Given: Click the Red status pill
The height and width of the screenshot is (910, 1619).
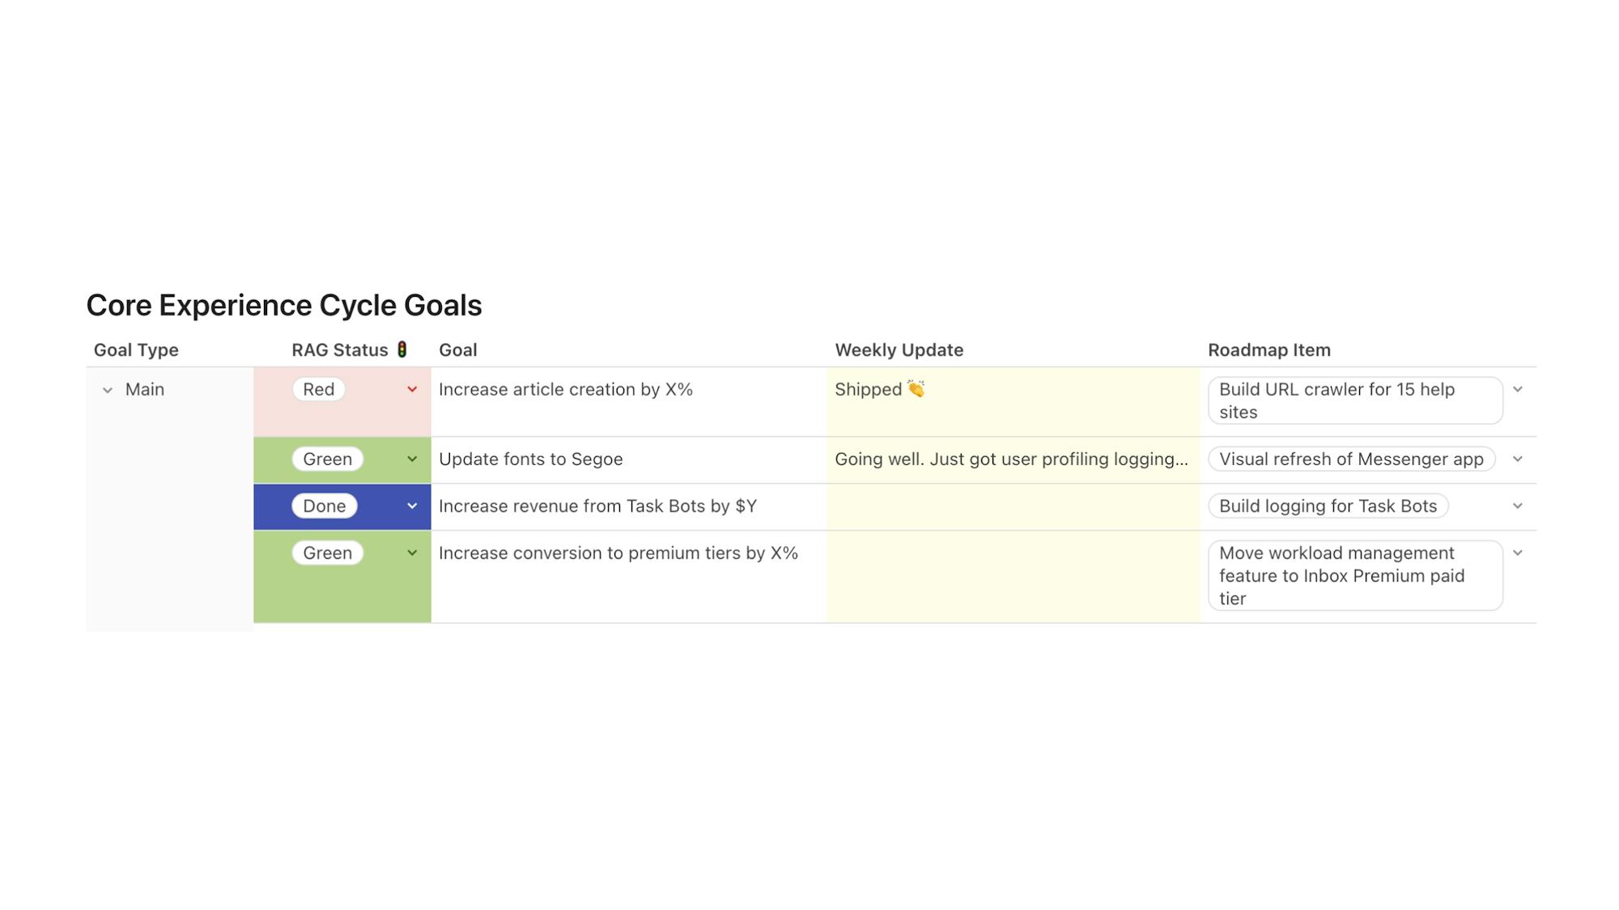Looking at the screenshot, I should [318, 390].
